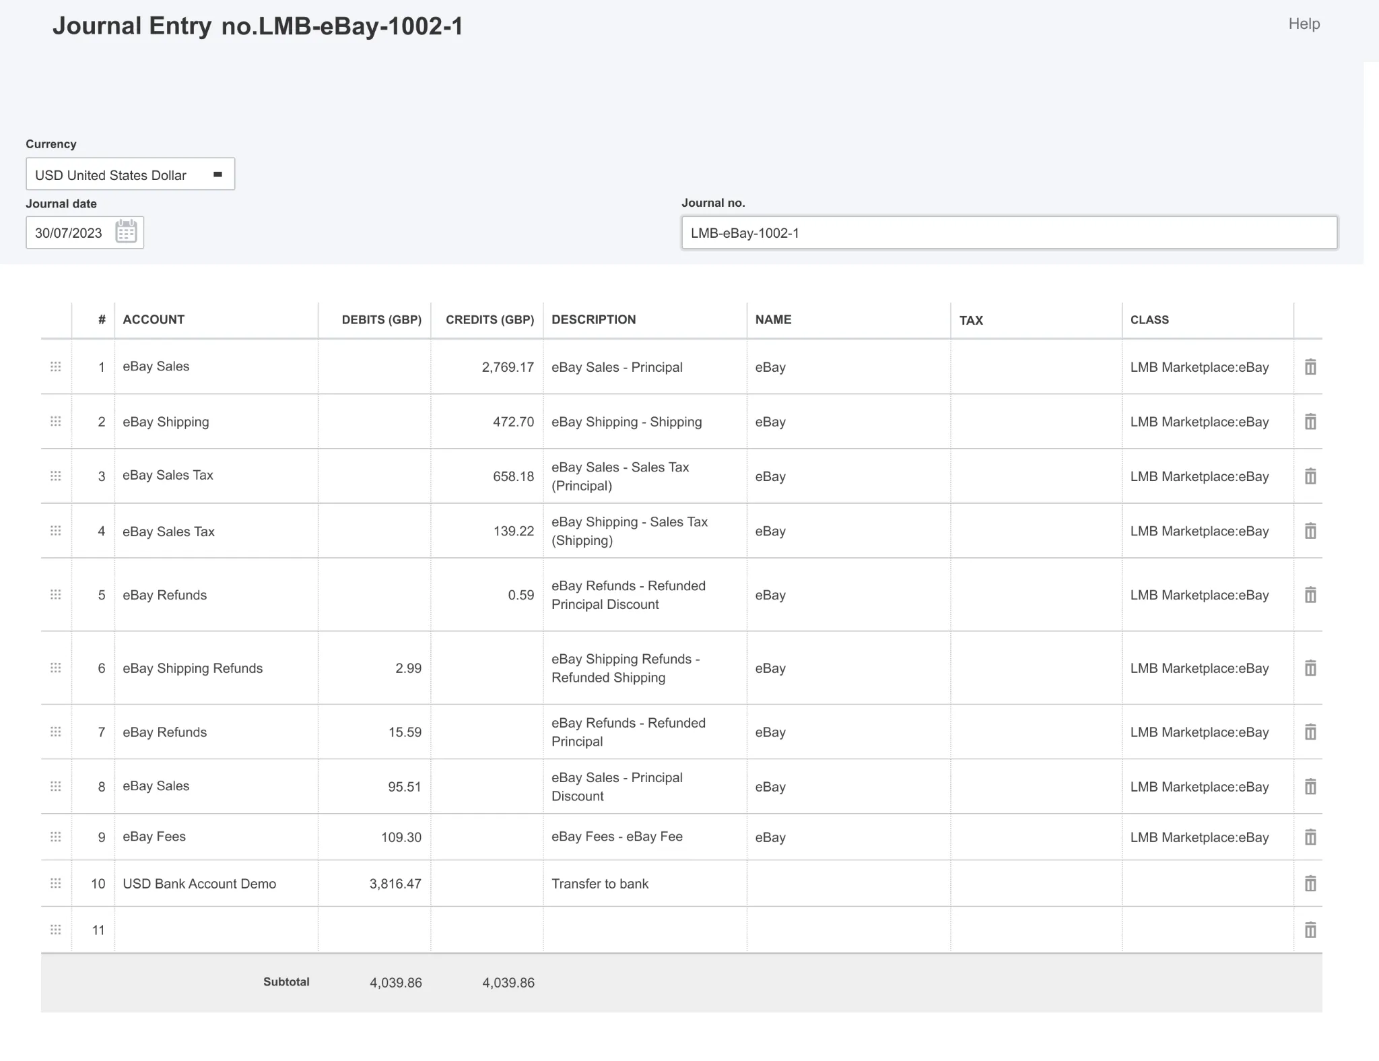This screenshot has width=1379, height=1061.
Task: Delete row 10 USD Bank Account line
Action: 1310,884
